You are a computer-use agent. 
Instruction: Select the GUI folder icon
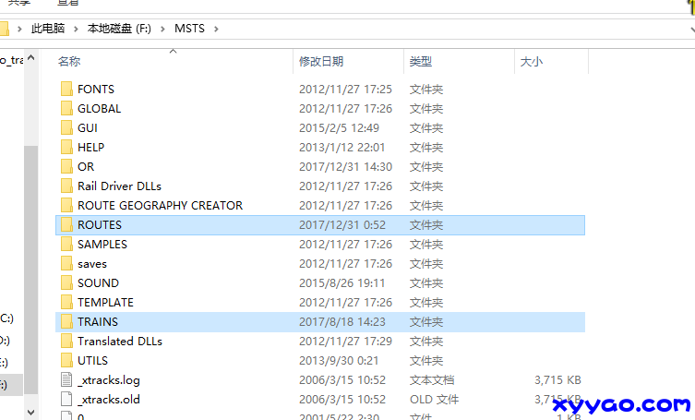coord(66,128)
